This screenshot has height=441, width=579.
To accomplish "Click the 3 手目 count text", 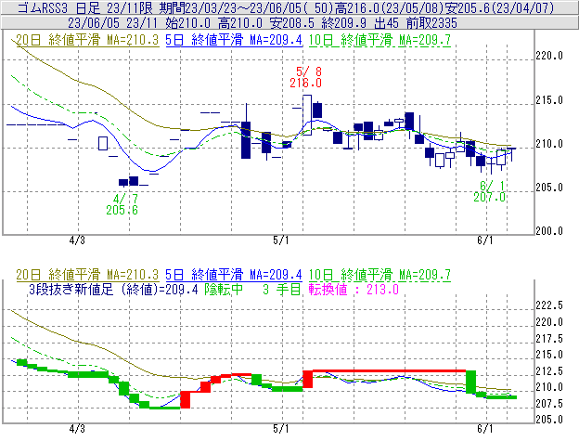I will [x=282, y=289].
